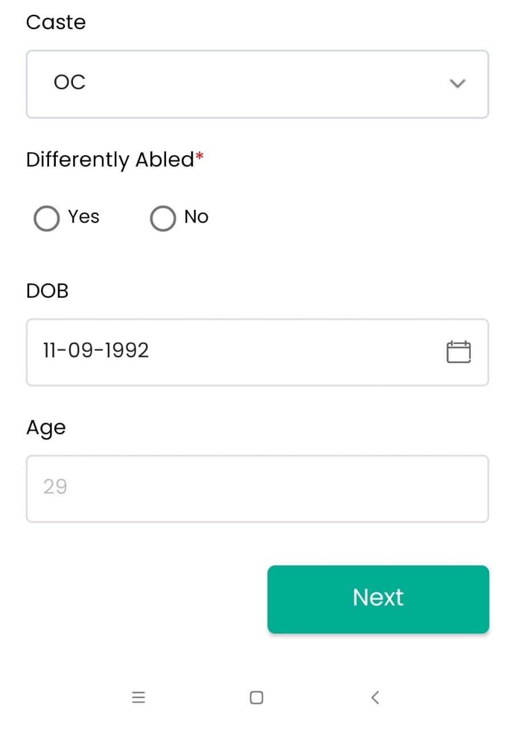The image size is (515, 730).
Task: Expand the Caste dropdown chevron arrow
Action: coord(457,84)
